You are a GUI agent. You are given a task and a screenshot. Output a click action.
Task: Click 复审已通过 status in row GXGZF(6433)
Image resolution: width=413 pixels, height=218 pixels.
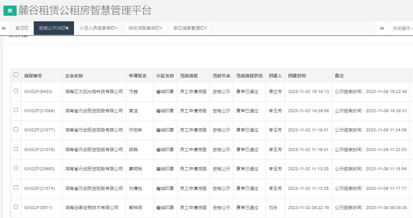click(247, 92)
